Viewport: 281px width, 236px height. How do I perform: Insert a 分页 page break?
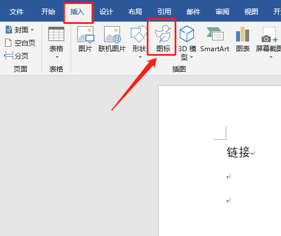16,56
